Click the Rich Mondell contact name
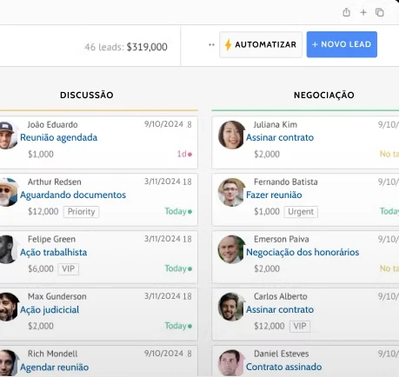 coord(52,354)
